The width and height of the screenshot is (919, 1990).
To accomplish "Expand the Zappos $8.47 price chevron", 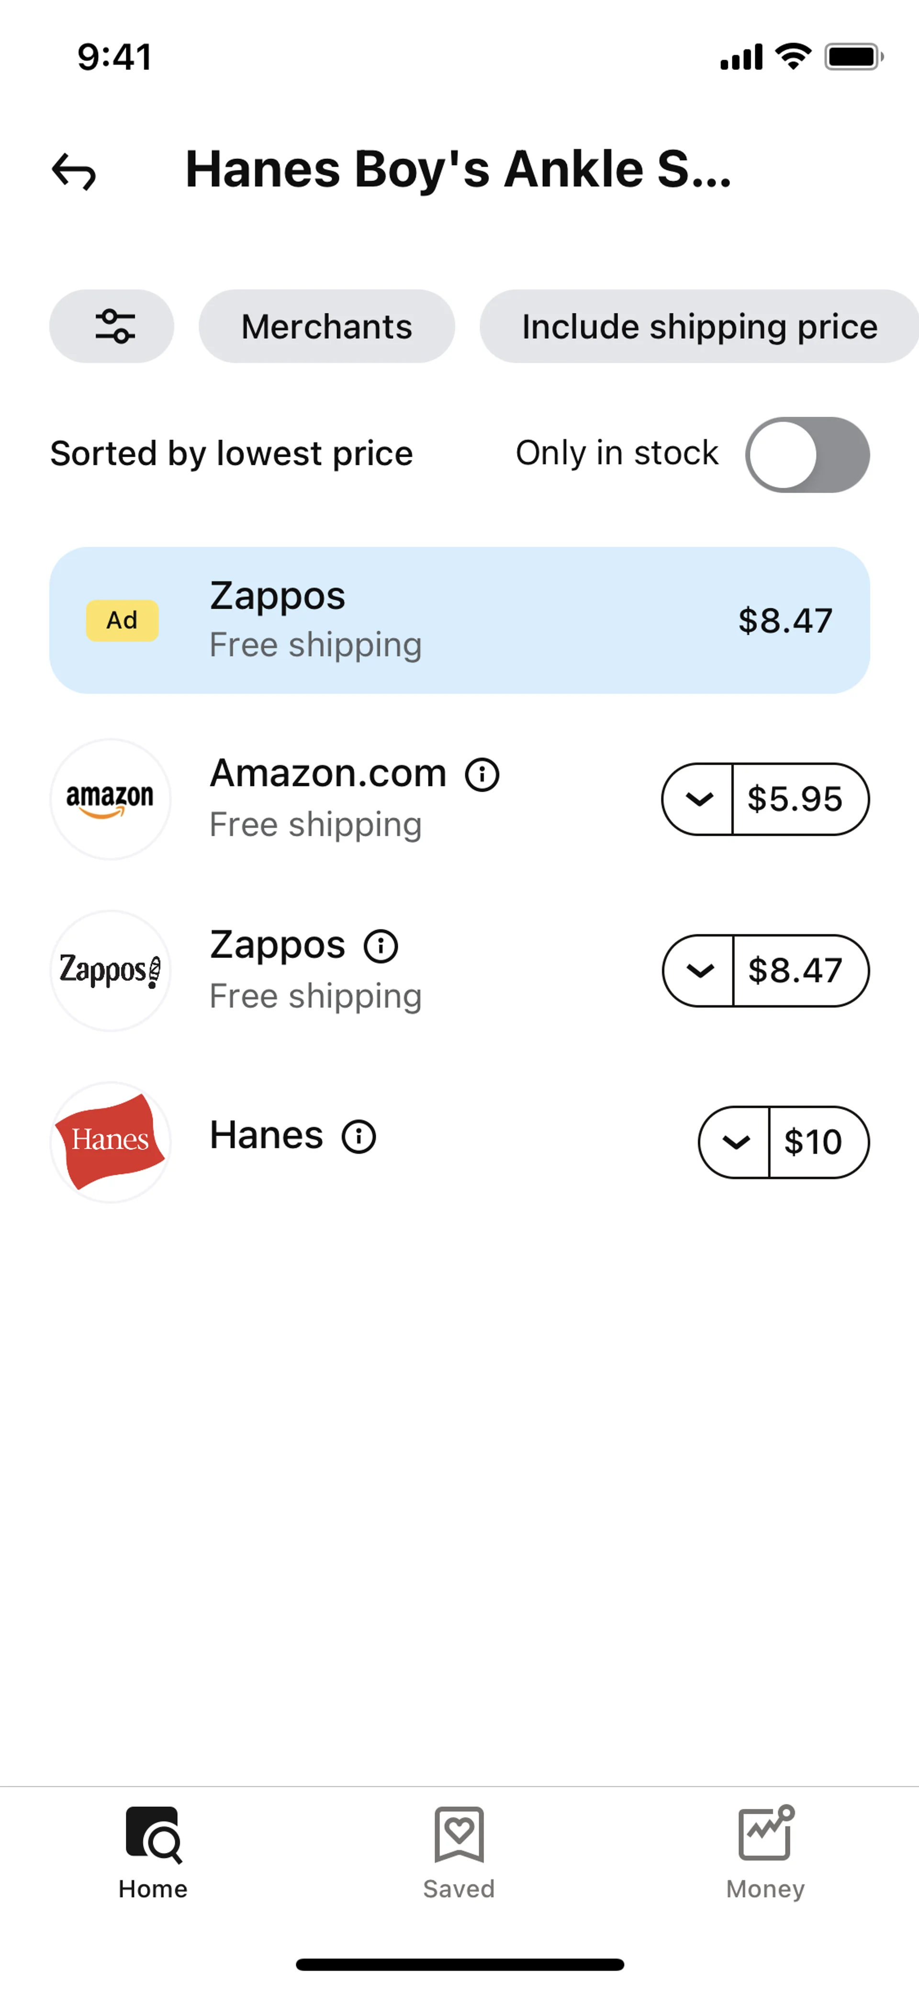I will point(699,970).
